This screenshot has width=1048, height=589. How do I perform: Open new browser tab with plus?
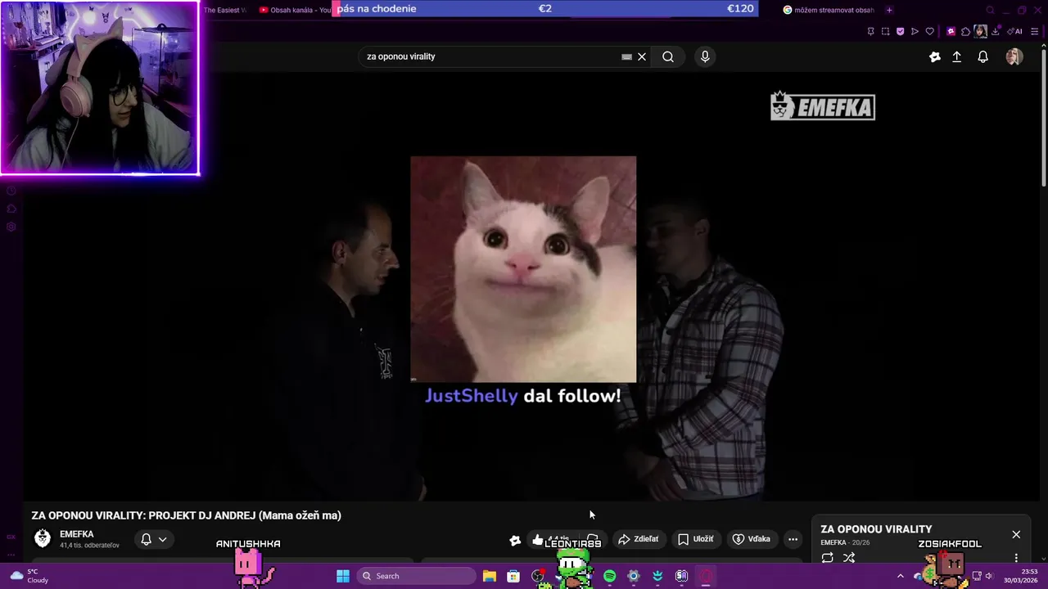889,10
